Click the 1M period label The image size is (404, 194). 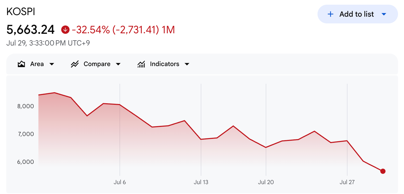tap(168, 30)
